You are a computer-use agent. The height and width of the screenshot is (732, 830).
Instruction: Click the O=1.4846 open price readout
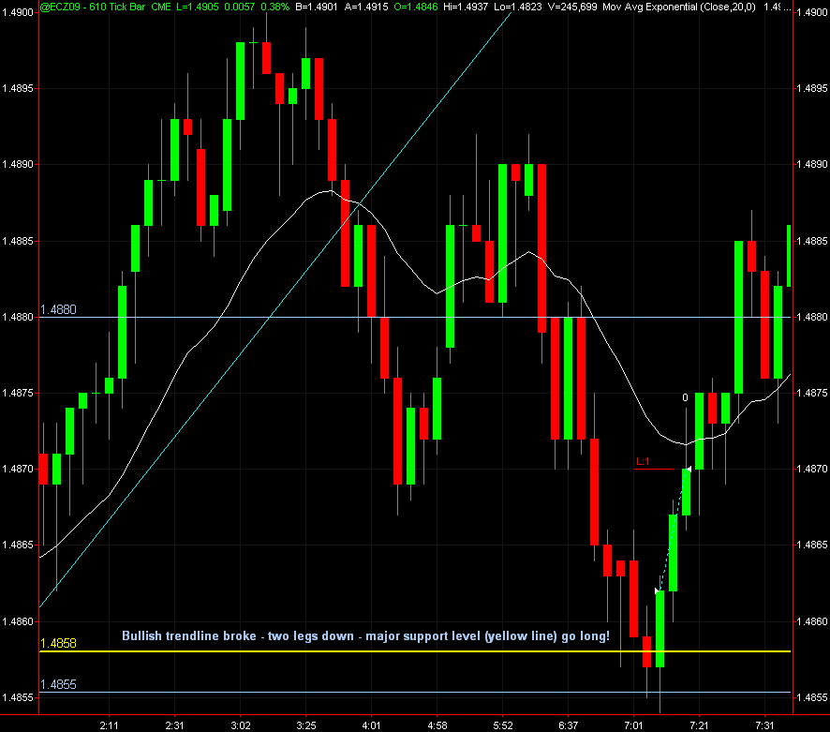coord(416,7)
